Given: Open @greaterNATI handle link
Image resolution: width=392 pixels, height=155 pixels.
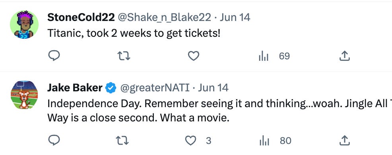Looking at the screenshot, I should click(155, 88).
